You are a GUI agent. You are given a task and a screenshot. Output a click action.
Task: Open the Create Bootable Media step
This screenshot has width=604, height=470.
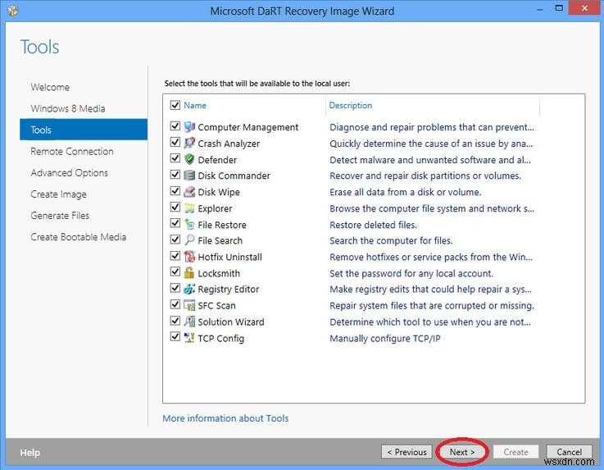(79, 237)
